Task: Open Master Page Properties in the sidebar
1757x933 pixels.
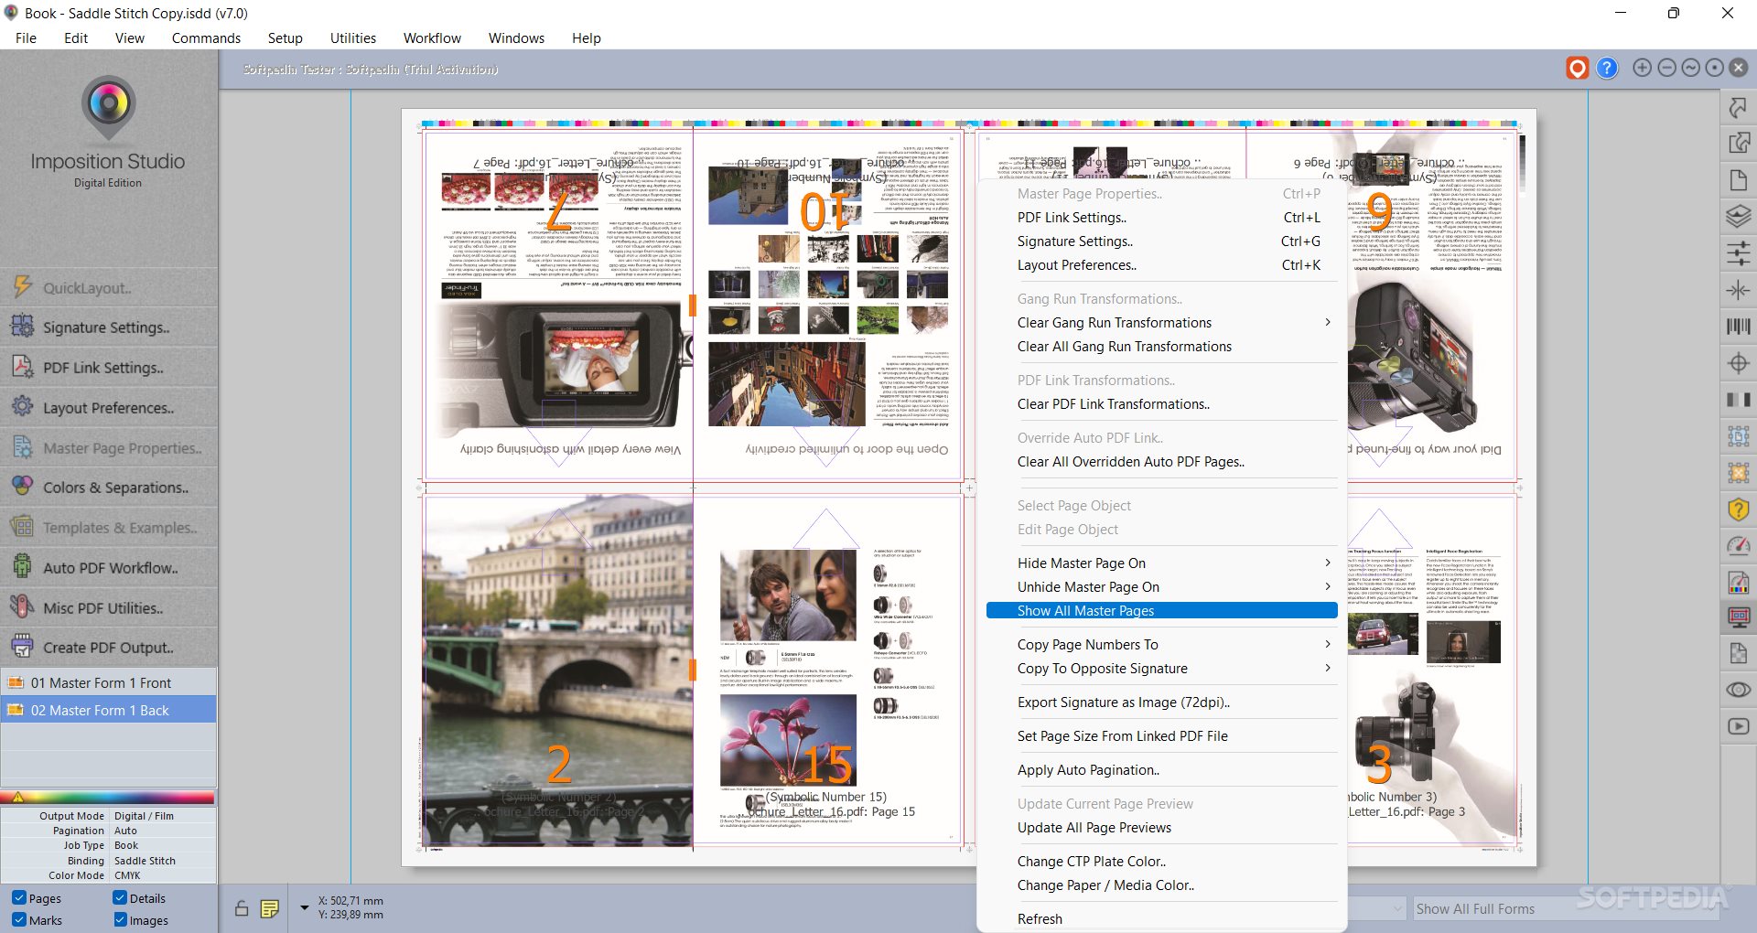Action: click(x=109, y=448)
